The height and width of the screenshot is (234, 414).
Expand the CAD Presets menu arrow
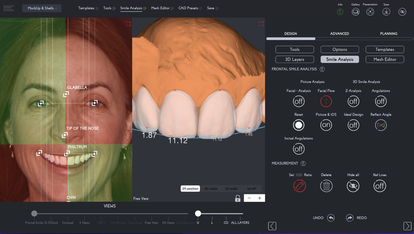[x=201, y=8]
